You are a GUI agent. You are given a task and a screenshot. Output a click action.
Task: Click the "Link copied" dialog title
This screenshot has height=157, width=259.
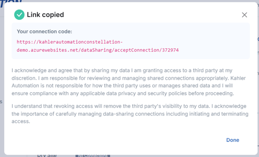tap(45, 15)
